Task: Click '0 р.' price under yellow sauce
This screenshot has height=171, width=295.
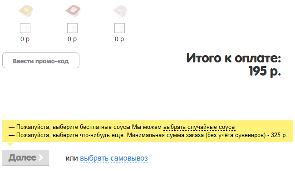Action: click(26, 39)
